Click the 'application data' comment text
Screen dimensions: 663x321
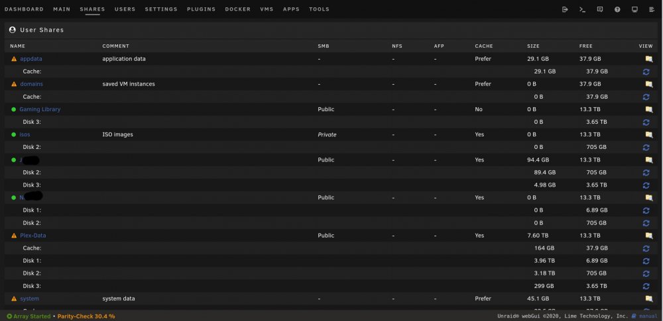coord(124,59)
